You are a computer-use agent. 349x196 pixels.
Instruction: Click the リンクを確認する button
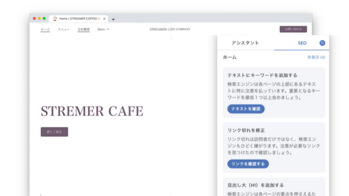(x=248, y=164)
